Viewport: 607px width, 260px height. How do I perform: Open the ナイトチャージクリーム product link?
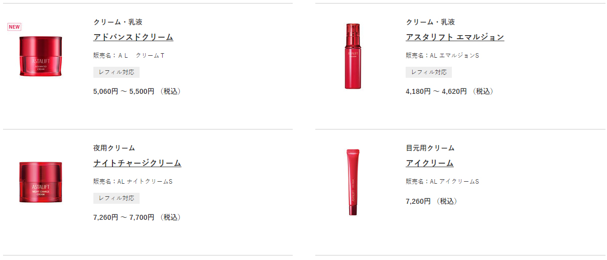(137, 163)
